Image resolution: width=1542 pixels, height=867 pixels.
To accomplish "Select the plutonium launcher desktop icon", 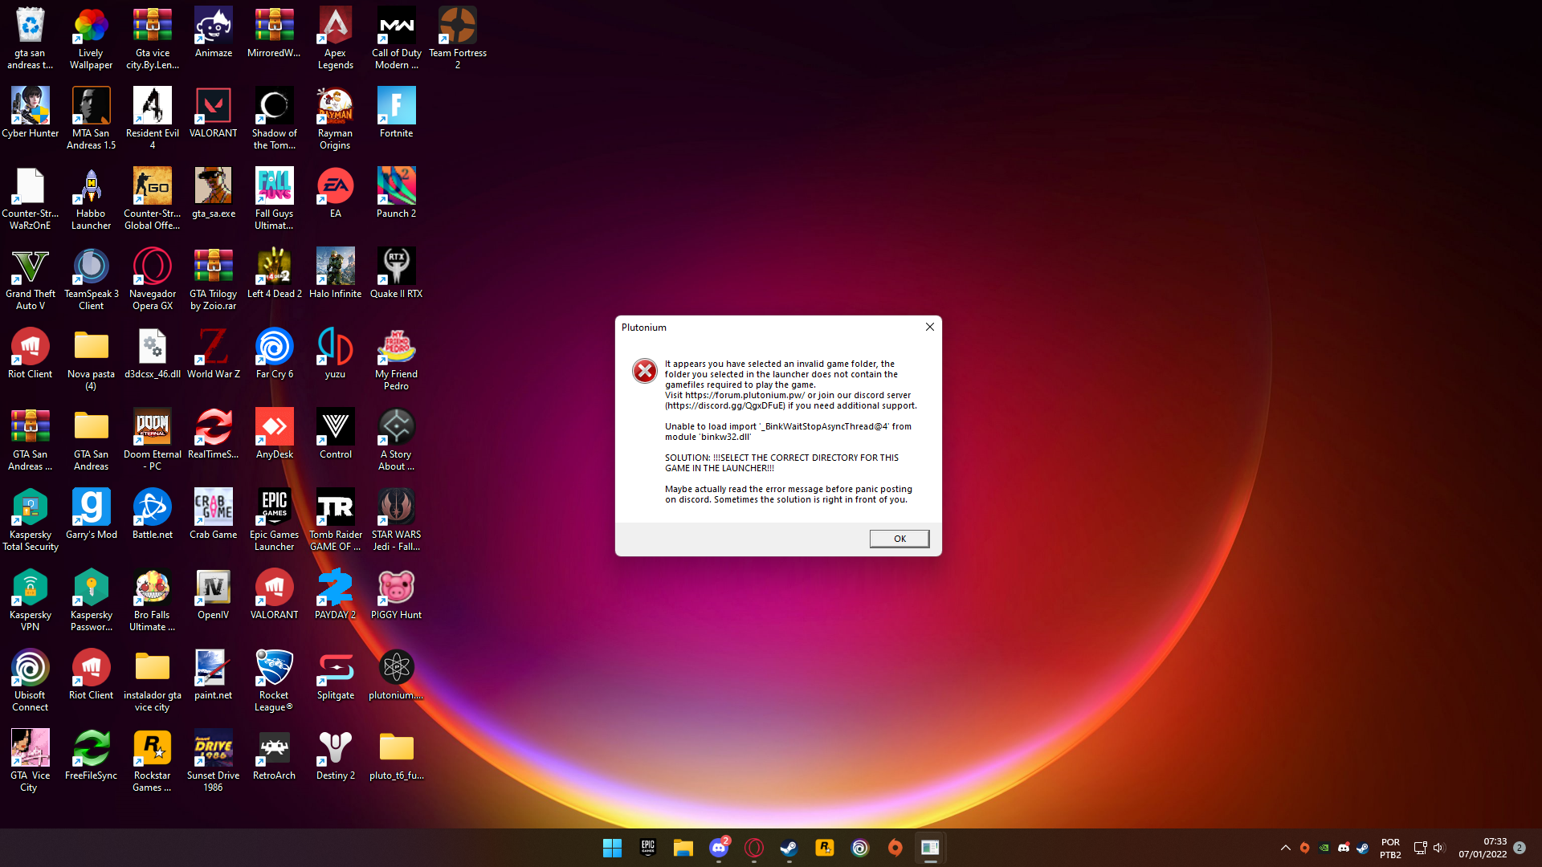I will point(397,674).
